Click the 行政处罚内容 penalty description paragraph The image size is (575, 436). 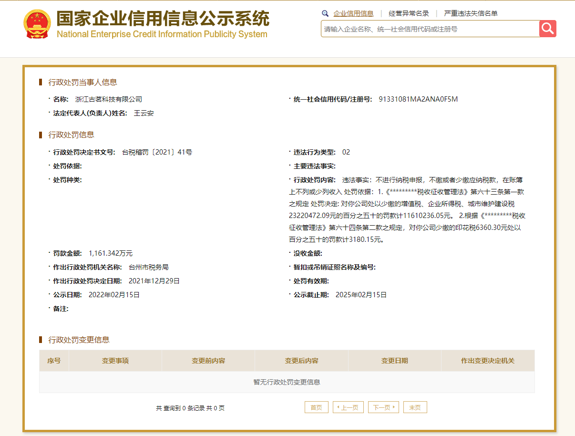point(408,209)
